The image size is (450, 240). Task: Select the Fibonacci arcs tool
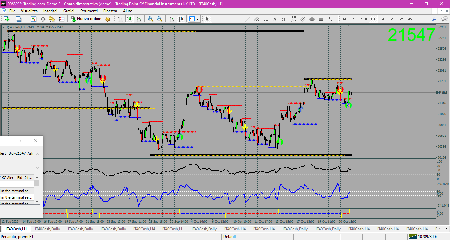(294, 19)
